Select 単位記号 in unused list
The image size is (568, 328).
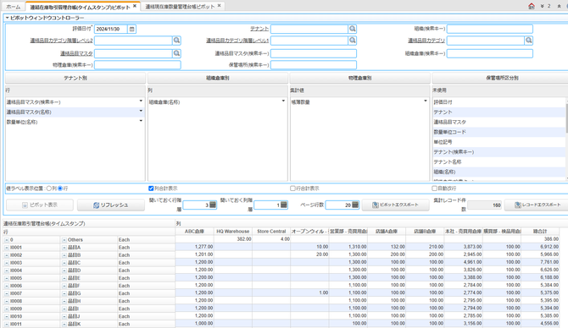498,142
